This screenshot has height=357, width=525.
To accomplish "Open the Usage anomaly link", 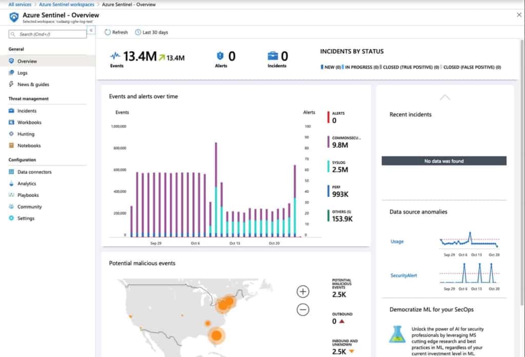I will pos(397,241).
